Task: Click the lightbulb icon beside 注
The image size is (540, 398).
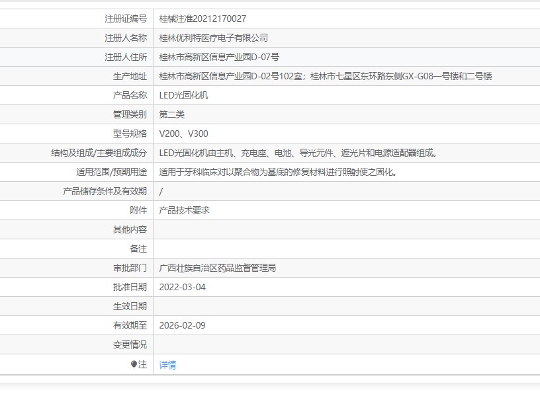Action: tap(134, 365)
